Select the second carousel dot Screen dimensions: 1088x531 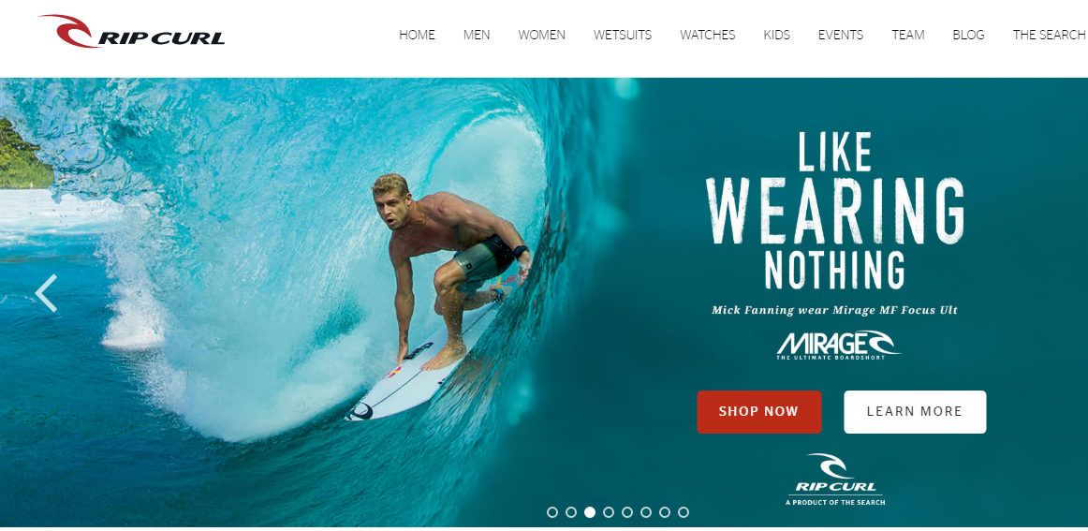click(571, 512)
